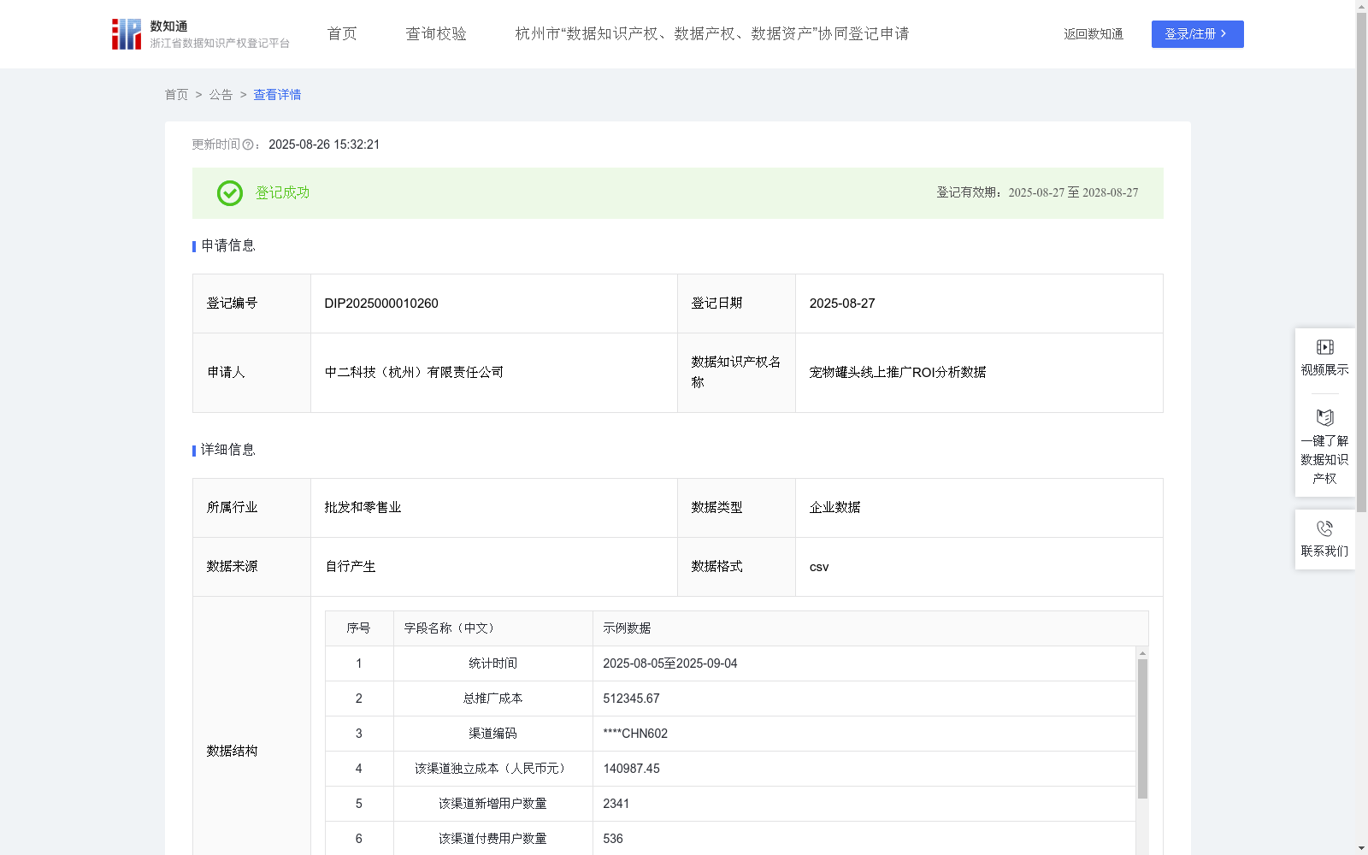Click the page scrollbar down arrow
Viewport: 1368px width, 855px height.
click(x=1361, y=848)
